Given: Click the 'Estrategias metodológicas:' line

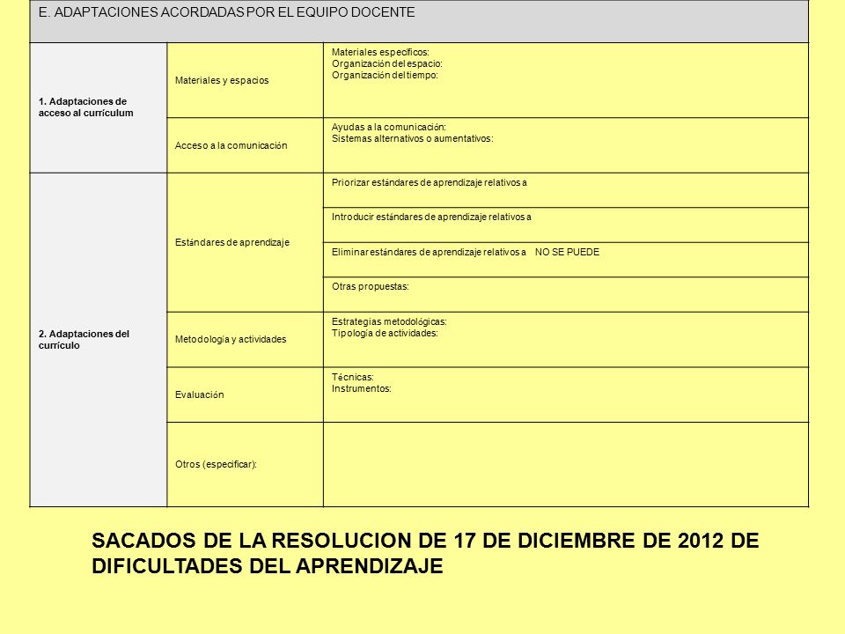Looking at the screenshot, I should tap(389, 322).
